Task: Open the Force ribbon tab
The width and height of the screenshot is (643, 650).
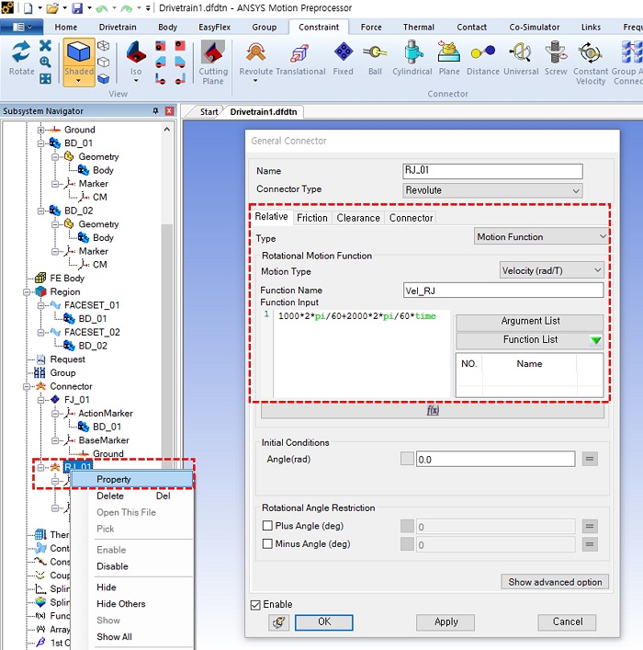Action: (371, 27)
